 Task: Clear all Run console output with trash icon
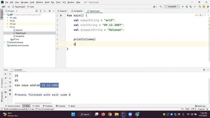10,94
